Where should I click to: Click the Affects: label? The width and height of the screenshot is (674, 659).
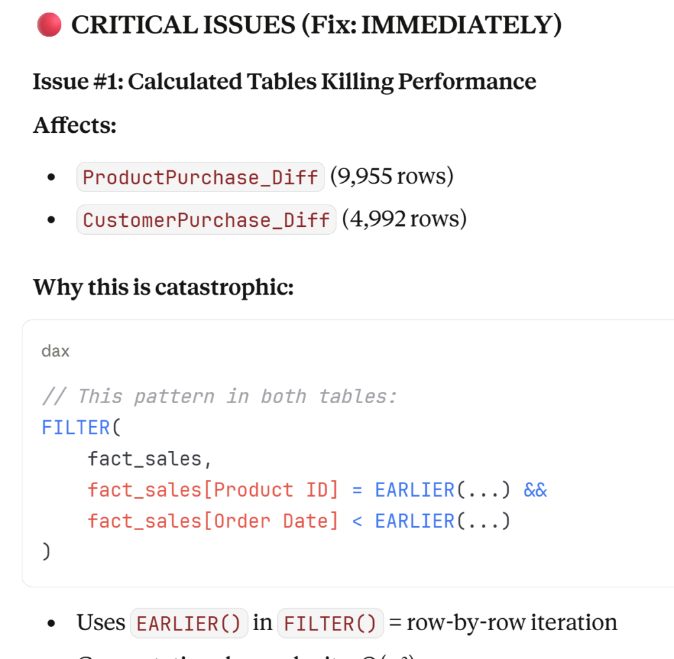click(x=74, y=124)
